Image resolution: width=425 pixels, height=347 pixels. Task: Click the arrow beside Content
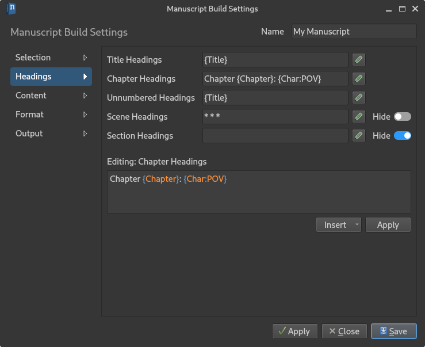85,96
